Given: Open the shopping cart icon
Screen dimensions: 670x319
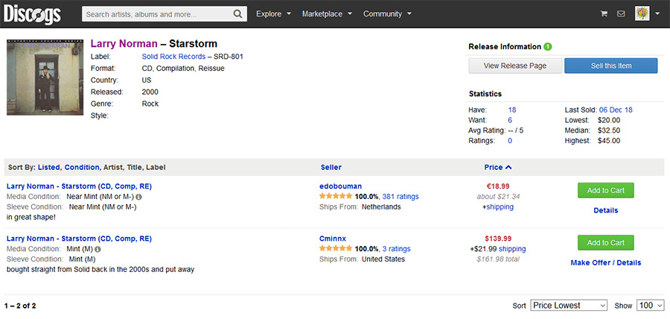Looking at the screenshot, I should (x=604, y=13).
